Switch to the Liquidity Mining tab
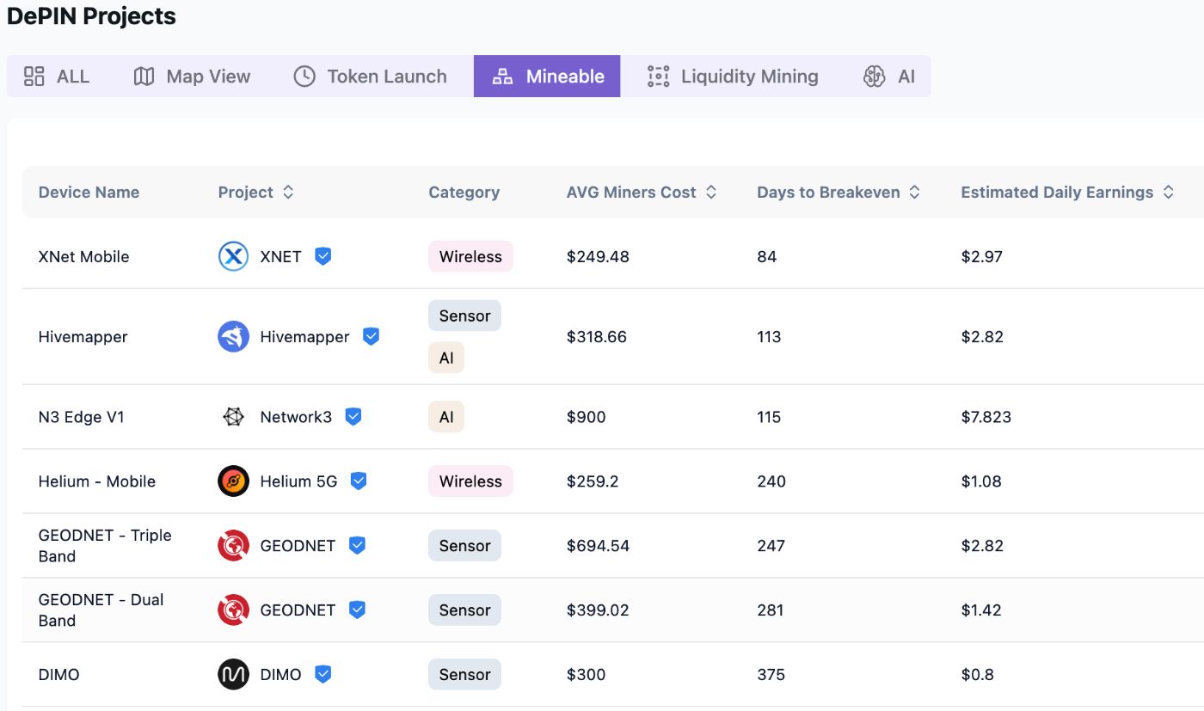The image size is (1204, 711). 733,77
